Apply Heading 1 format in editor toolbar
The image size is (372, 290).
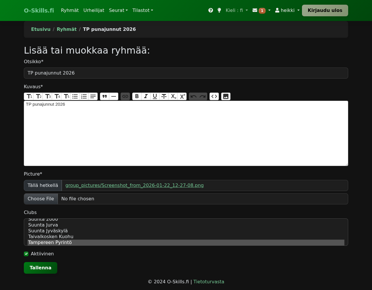(x=29, y=96)
